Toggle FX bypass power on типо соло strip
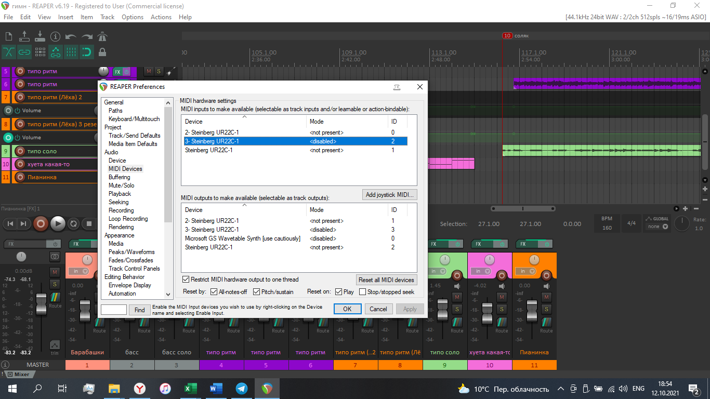The height and width of the screenshot is (399, 710). coord(458,244)
